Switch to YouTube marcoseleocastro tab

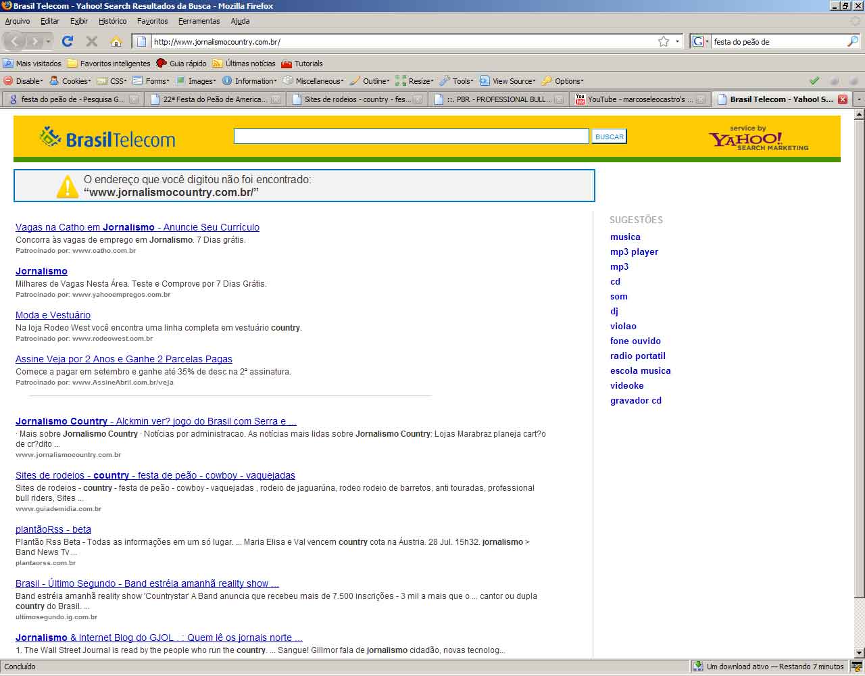pos(640,99)
